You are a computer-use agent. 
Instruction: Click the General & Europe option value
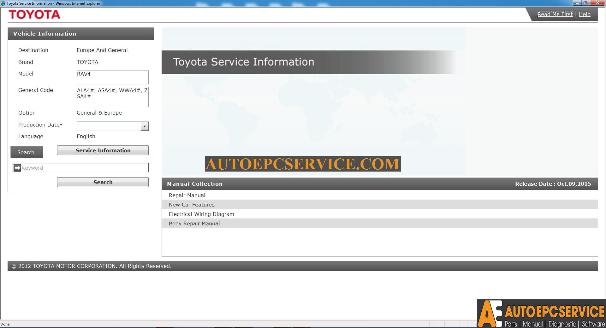click(x=99, y=113)
